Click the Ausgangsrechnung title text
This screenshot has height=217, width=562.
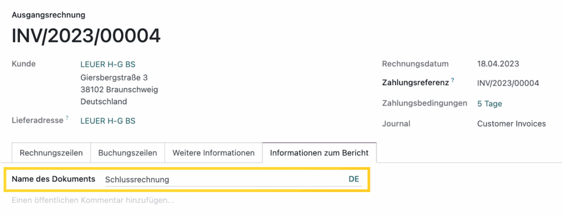point(48,15)
